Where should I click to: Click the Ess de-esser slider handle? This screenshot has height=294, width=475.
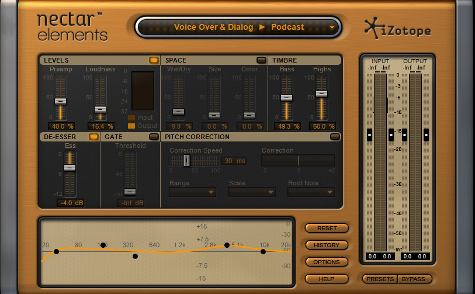pos(70,168)
